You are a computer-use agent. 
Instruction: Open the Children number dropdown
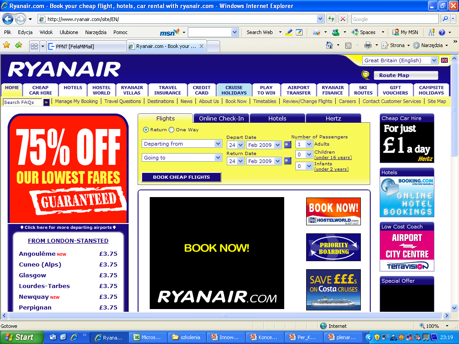(304, 155)
